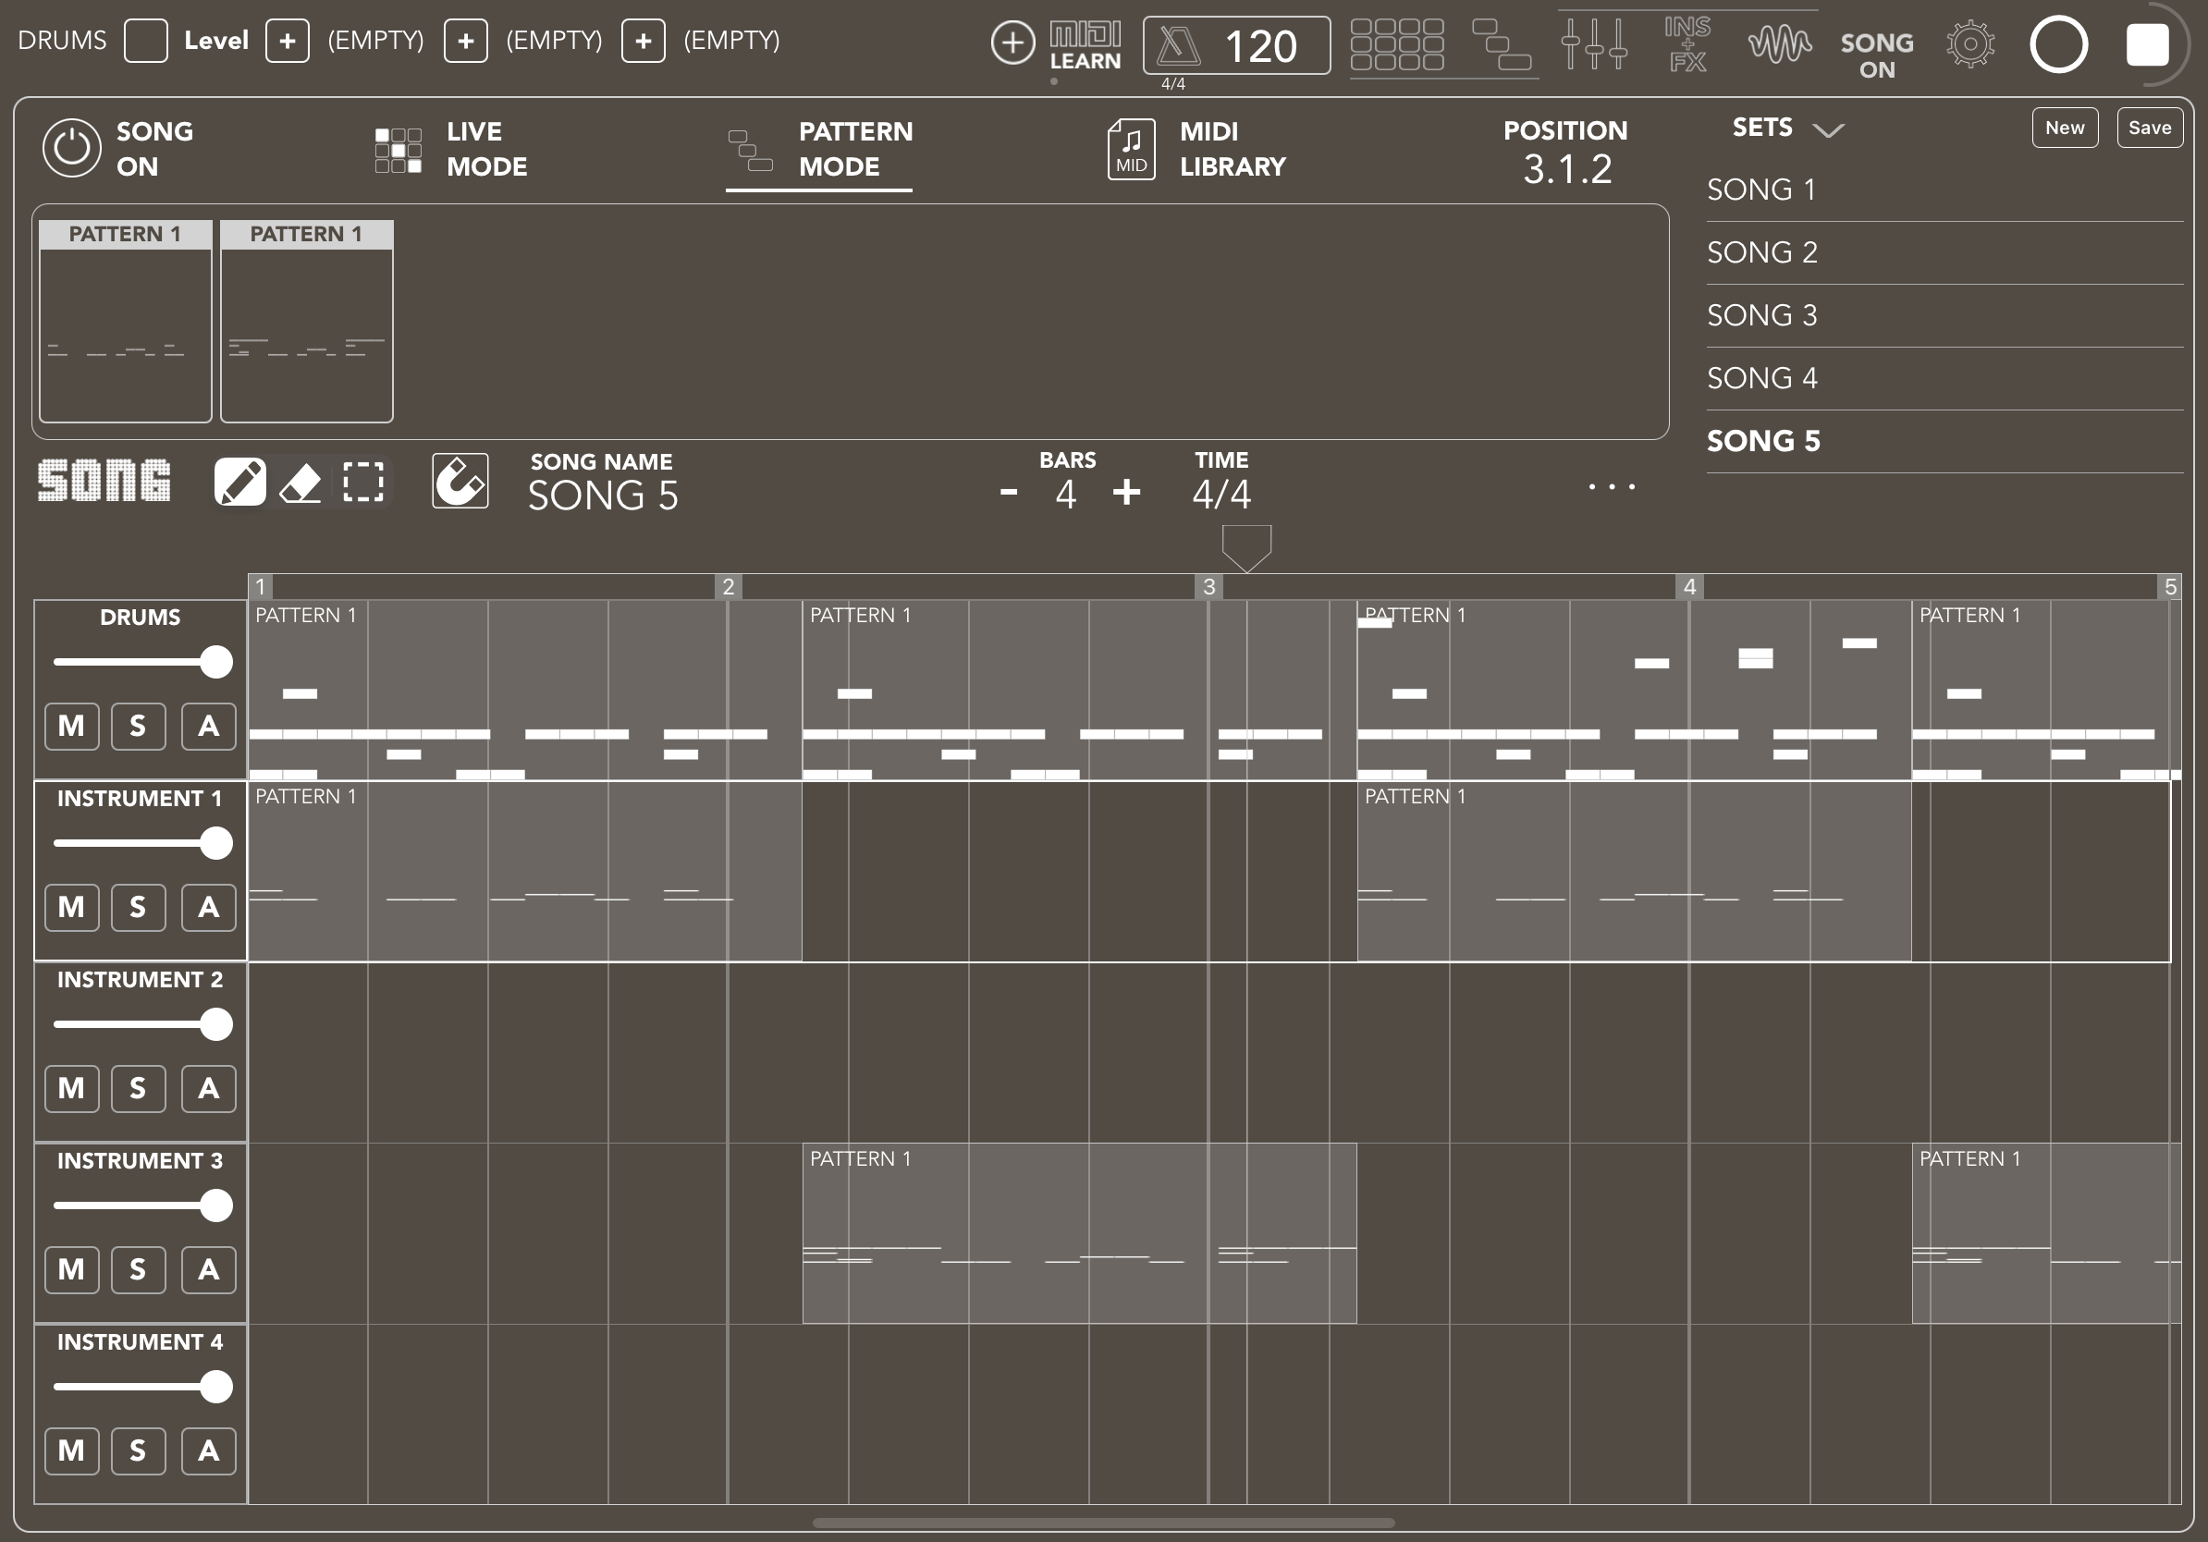Toggle SONG ON in the top bar

[x=1876, y=55]
